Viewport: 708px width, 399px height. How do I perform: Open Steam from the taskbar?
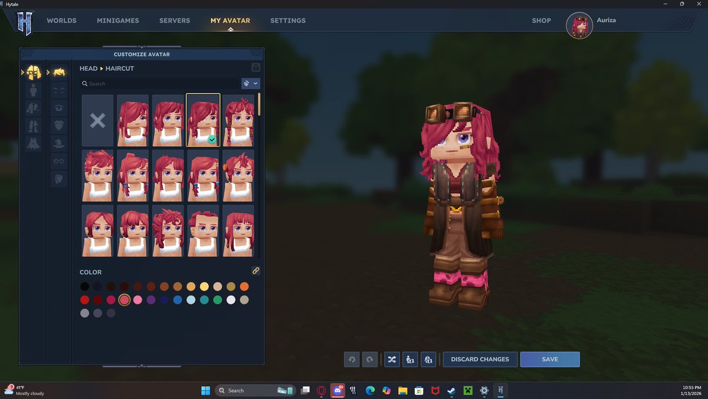tap(451, 390)
